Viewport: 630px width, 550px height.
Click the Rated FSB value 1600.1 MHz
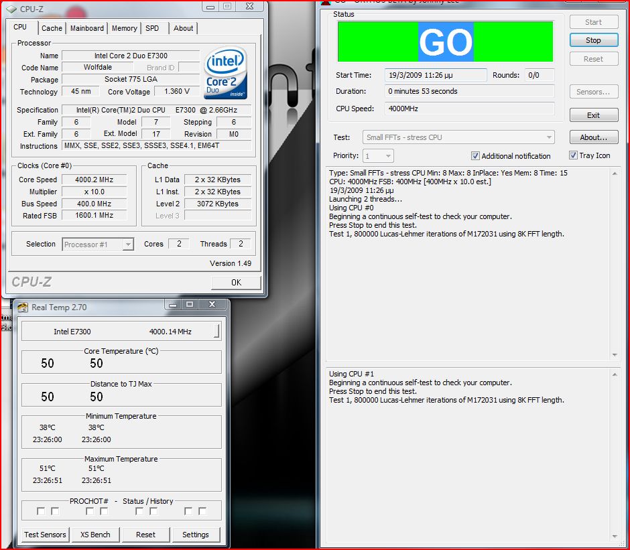tap(94, 215)
